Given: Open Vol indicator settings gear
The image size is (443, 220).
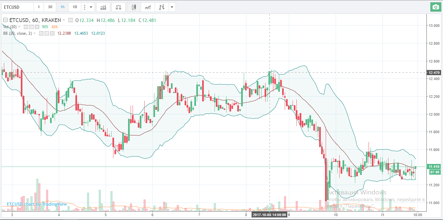Looking at the screenshot, I should coord(32,27).
